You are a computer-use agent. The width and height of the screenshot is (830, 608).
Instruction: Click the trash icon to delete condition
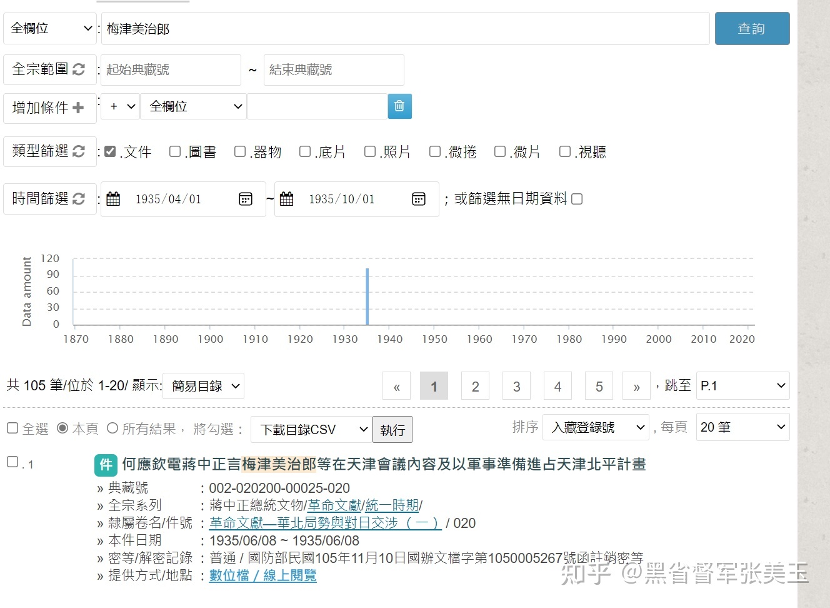[399, 106]
